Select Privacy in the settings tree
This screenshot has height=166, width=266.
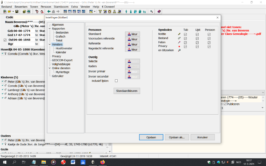(x=56, y=56)
